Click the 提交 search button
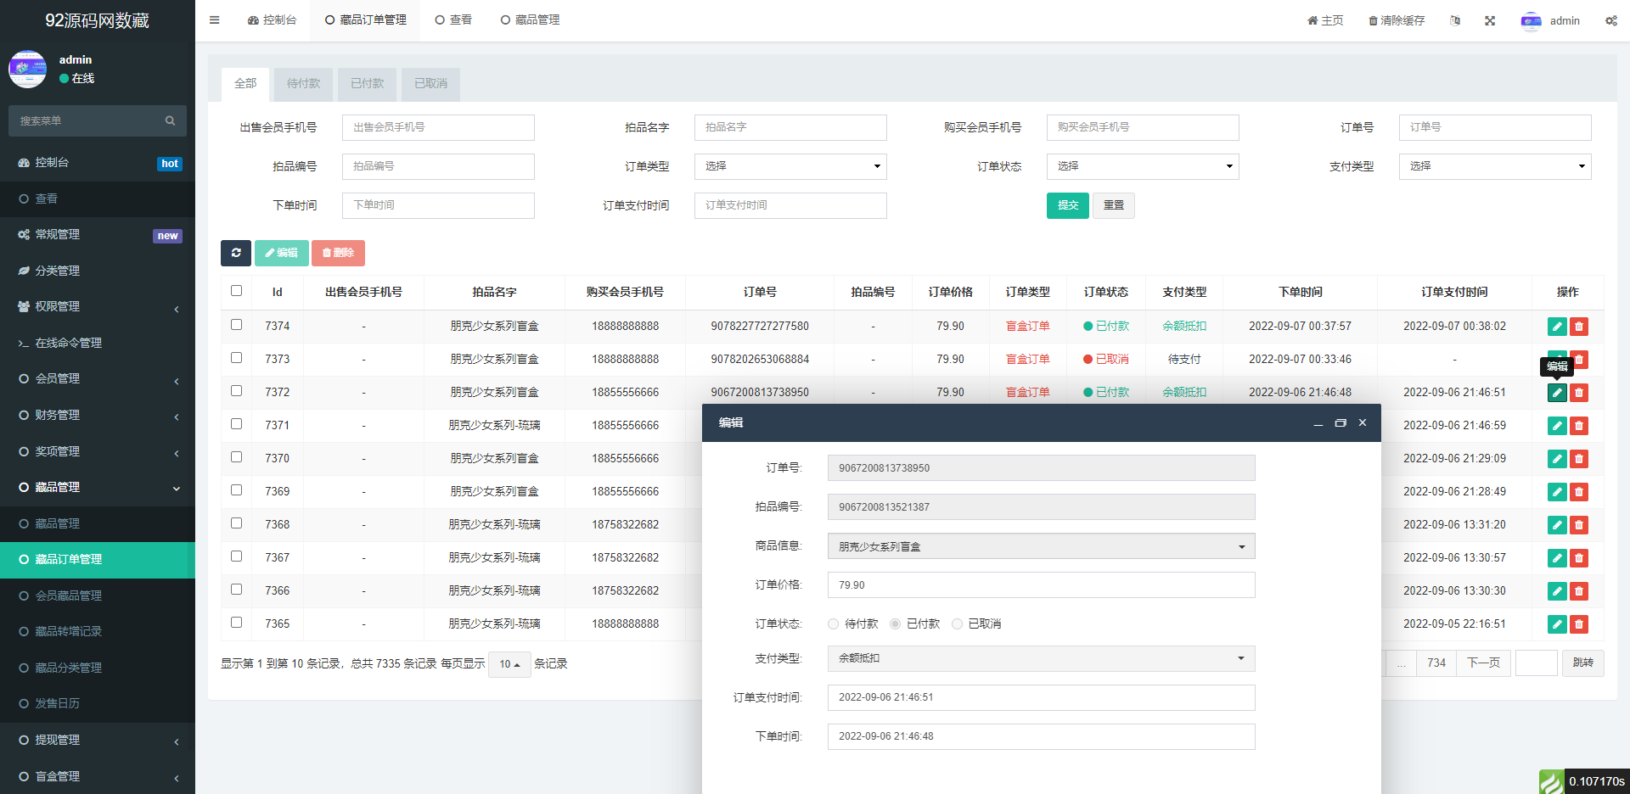 pyautogui.click(x=1067, y=205)
